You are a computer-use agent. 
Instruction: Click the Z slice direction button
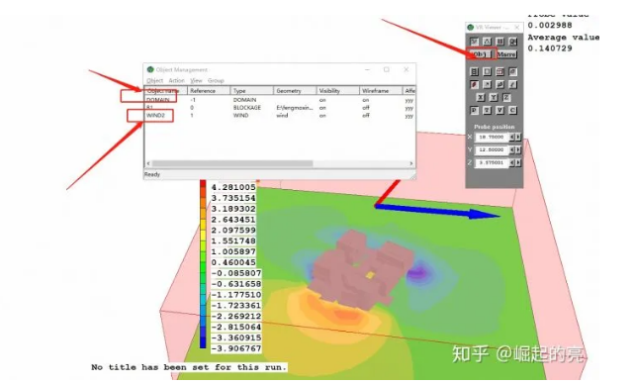506,97
